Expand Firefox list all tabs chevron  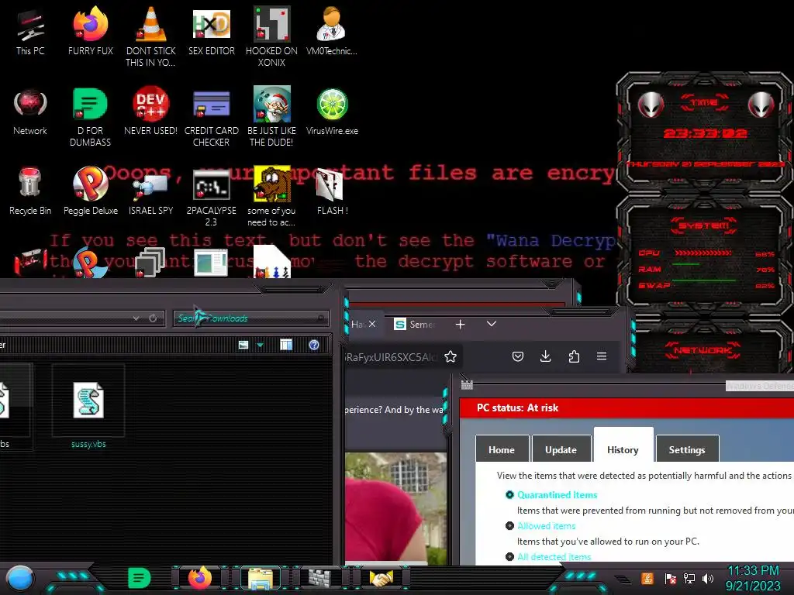tap(491, 324)
